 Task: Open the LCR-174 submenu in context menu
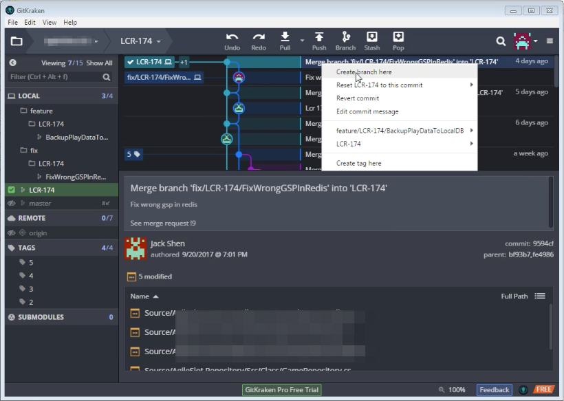pos(399,144)
